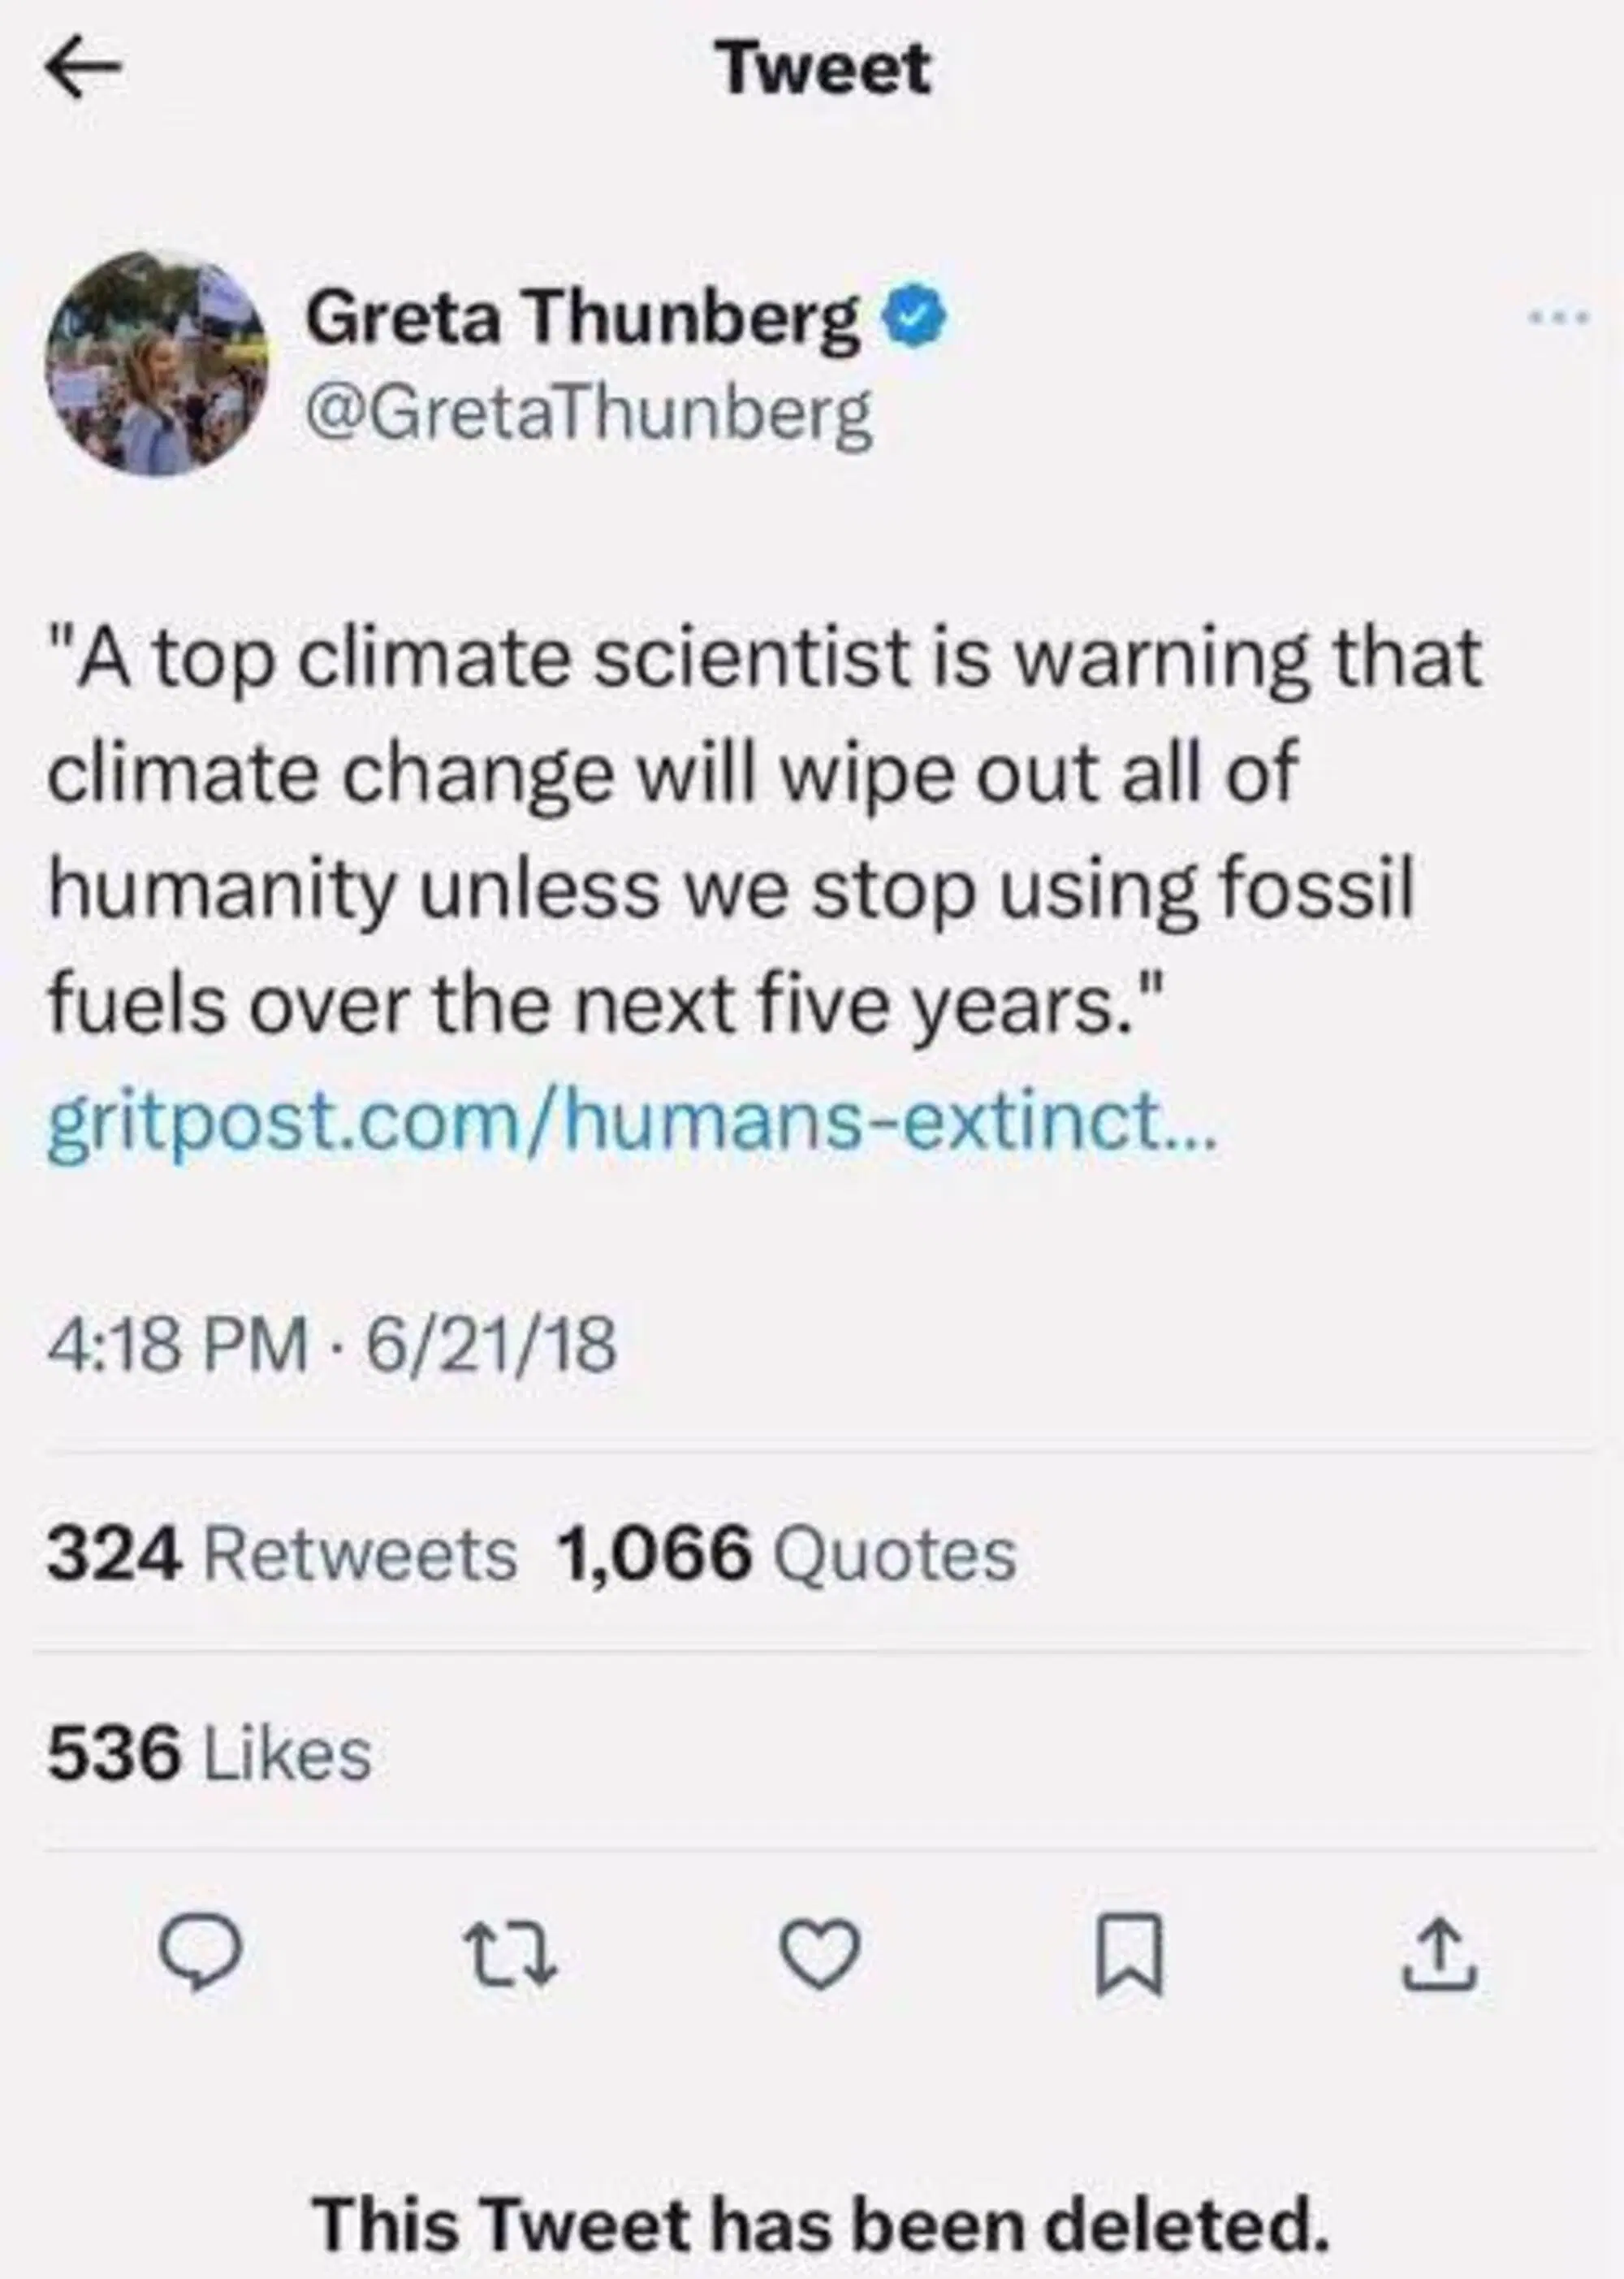Click the 6/21/18 date text
The image size is (1624, 2279).
(491, 1345)
